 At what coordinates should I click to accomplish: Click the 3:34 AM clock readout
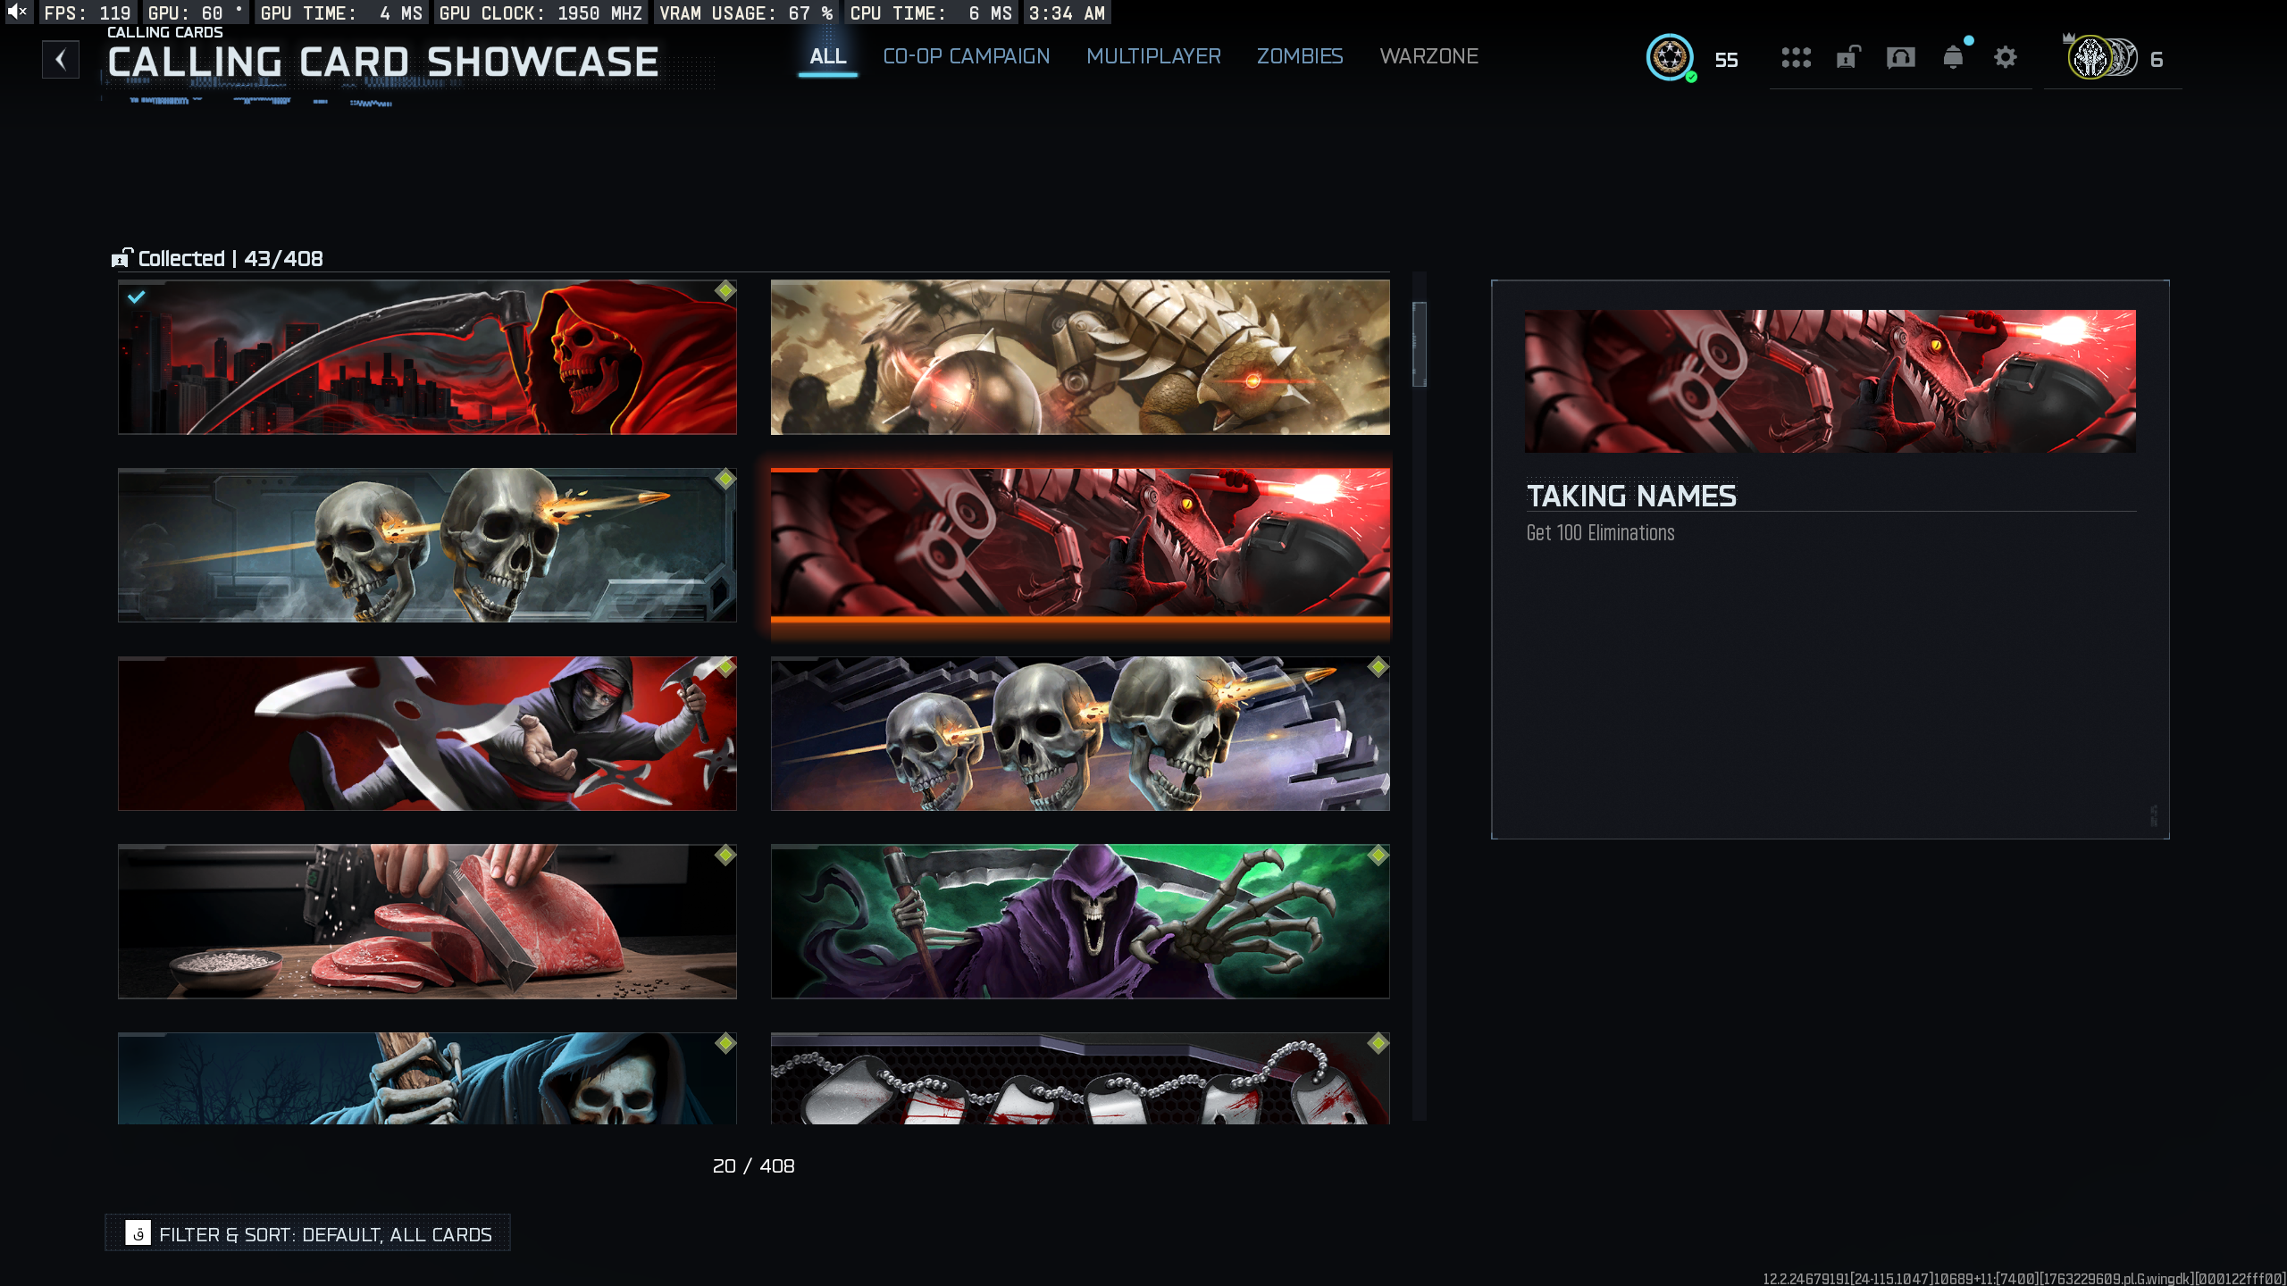click(1067, 13)
